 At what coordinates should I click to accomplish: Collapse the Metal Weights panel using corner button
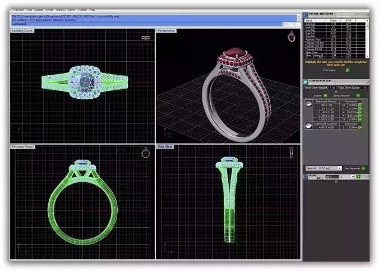pos(367,15)
